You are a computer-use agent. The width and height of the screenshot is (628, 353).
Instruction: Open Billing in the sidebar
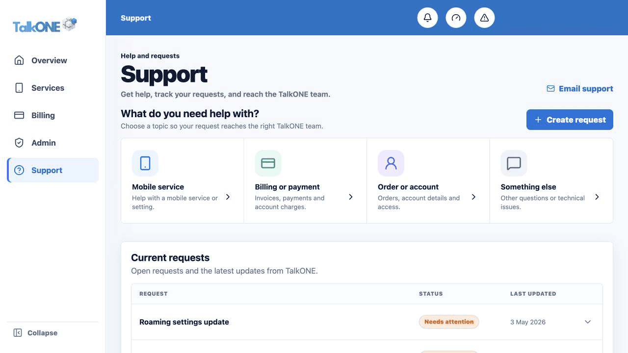(52, 115)
